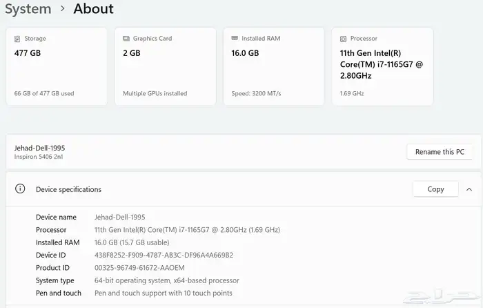Screen dimensions: 483x308
Task: Click the Storage drive icon
Action: pos(17,39)
